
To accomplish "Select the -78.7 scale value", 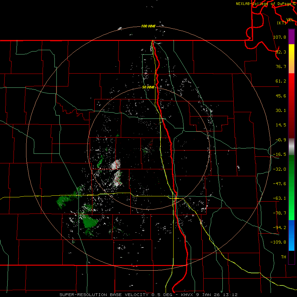I will pyautogui.click(x=280, y=213).
